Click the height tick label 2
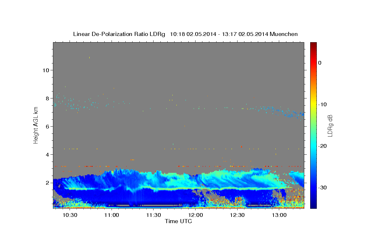The image size is (376, 250). click(x=48, y=183)
